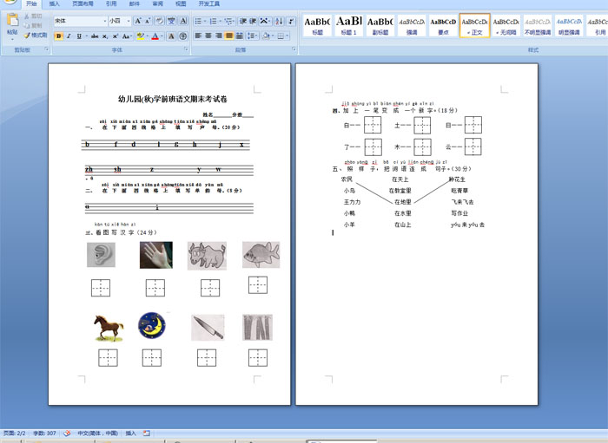Apply the 明显强调 intense emphasis style
The width and height of the screenshot is (608, 443).
tap(569, 25)
